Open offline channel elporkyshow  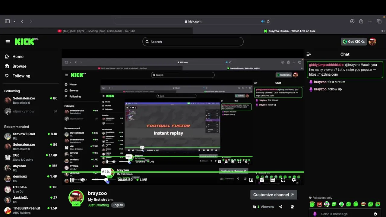pos(31,111)
